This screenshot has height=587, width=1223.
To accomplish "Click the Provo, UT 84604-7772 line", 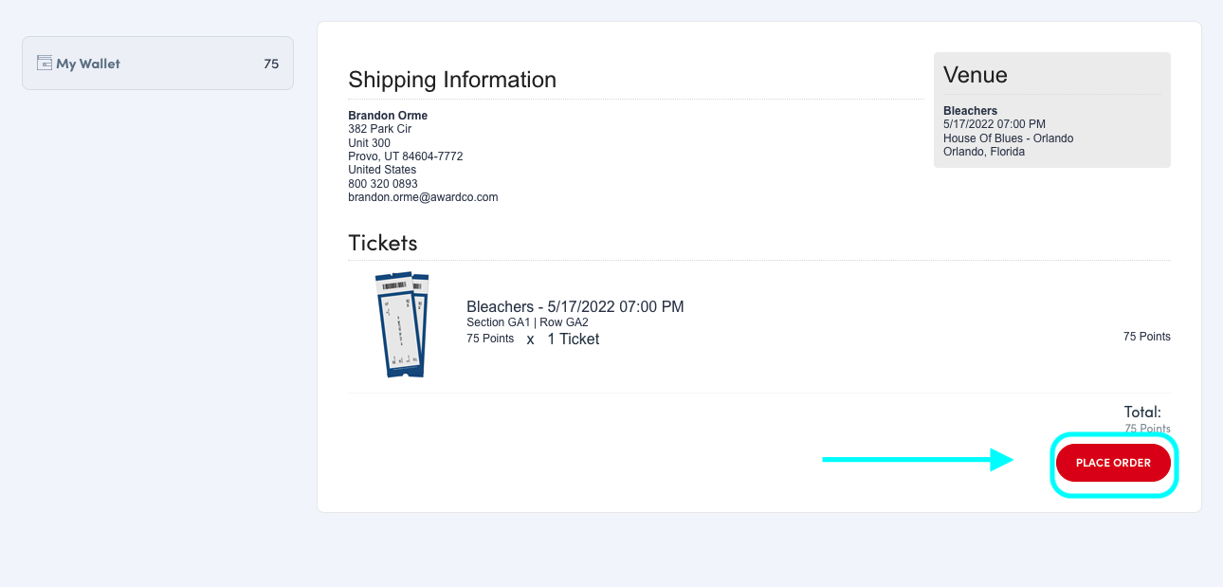I will point(405,156).
